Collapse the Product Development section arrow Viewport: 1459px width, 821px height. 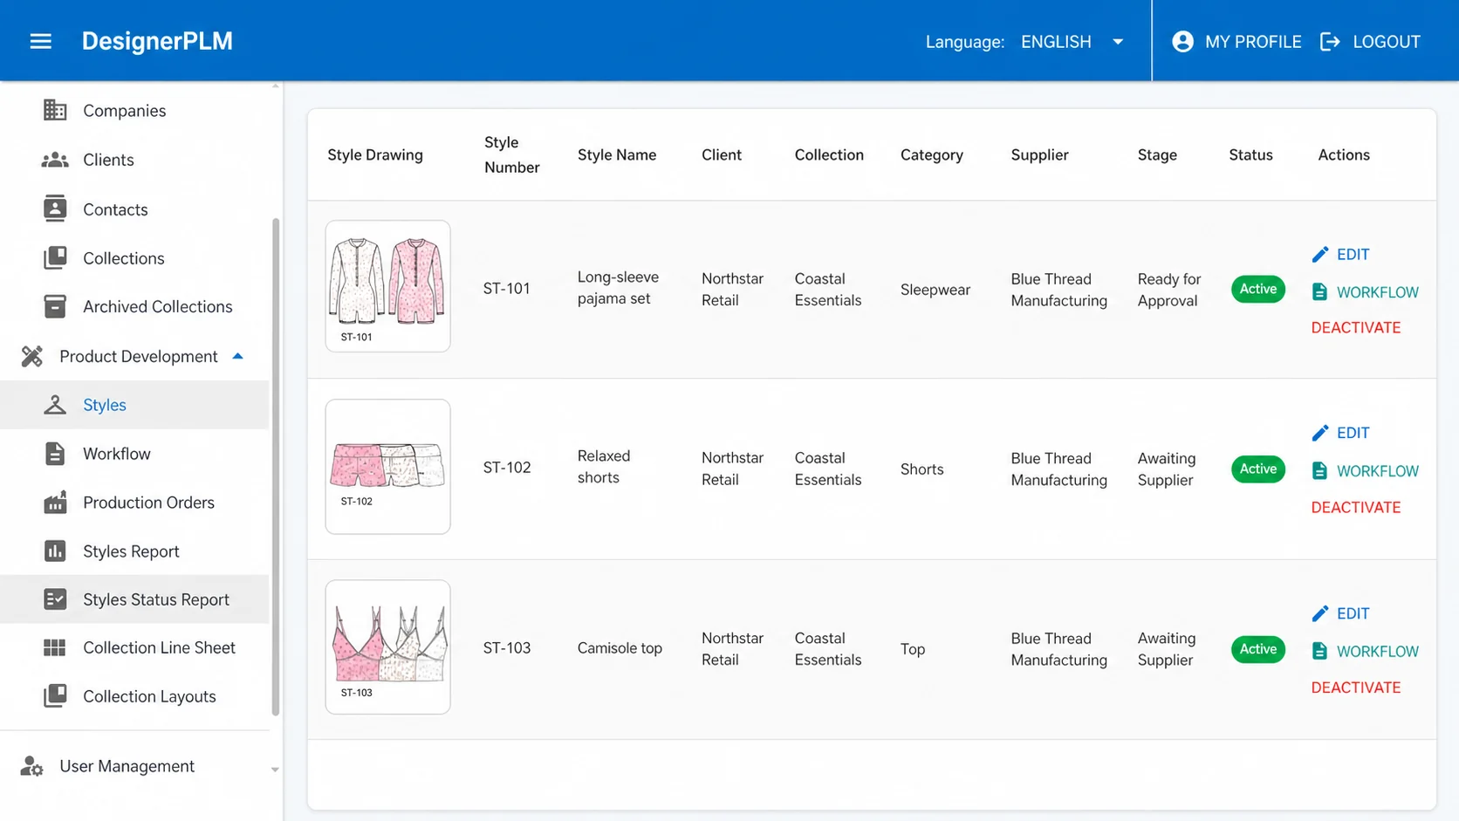click(x=237, y=356)
